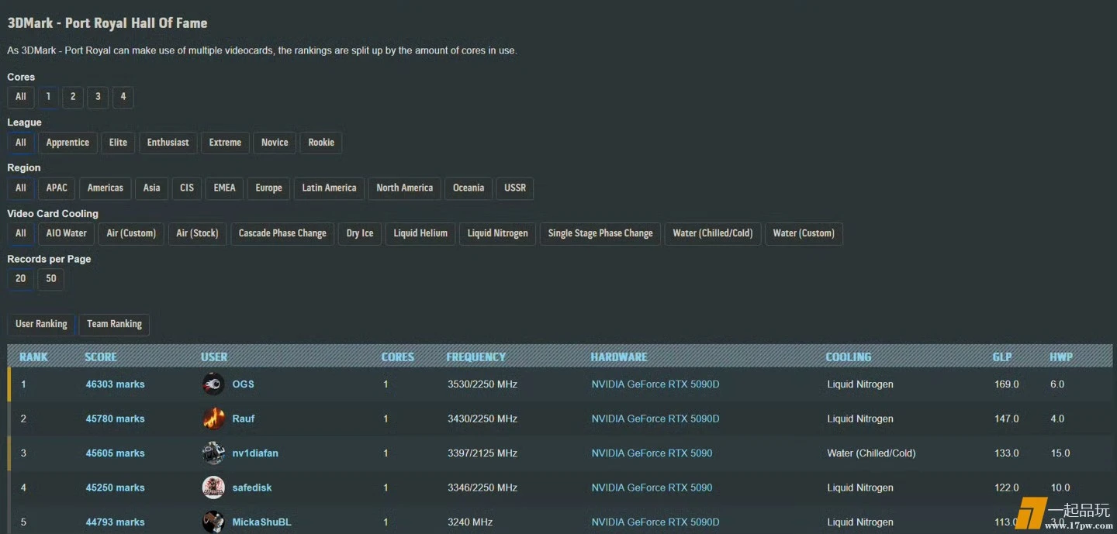Switch to Team Ranking tab

point(115,324)
